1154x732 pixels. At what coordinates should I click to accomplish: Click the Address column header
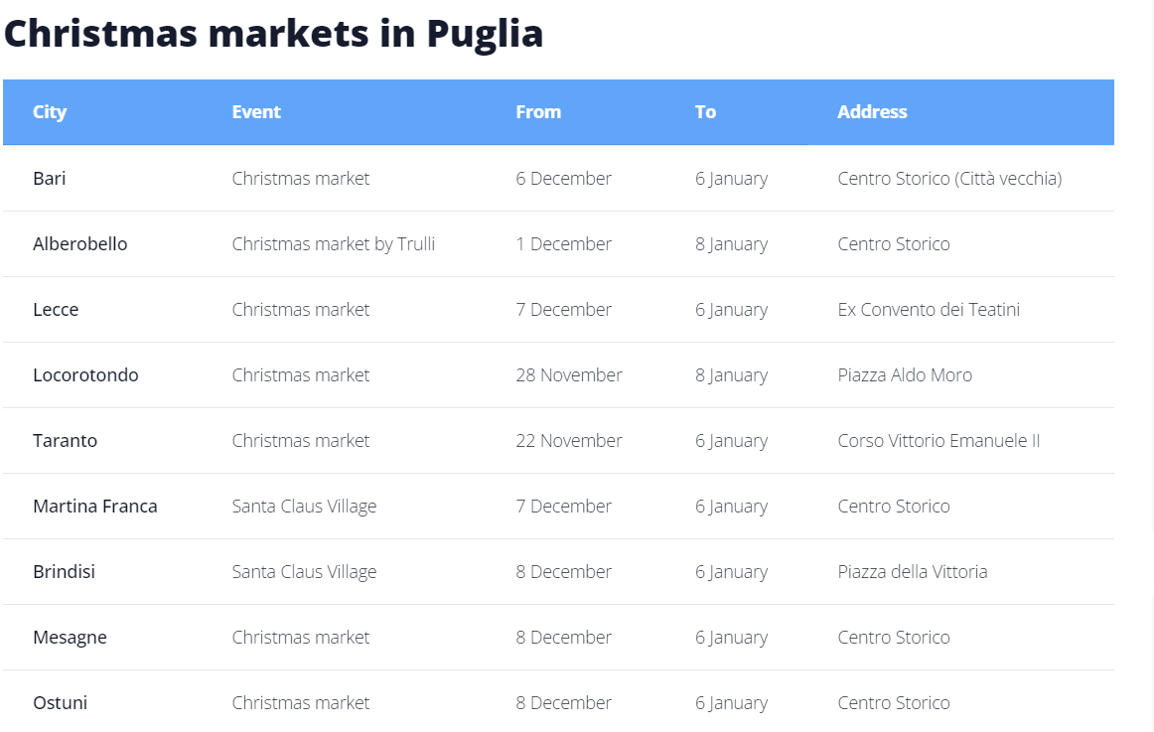872,112
